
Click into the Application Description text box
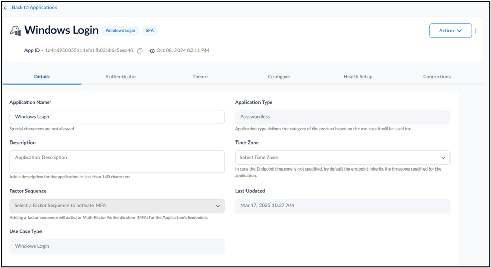(117, 161)
